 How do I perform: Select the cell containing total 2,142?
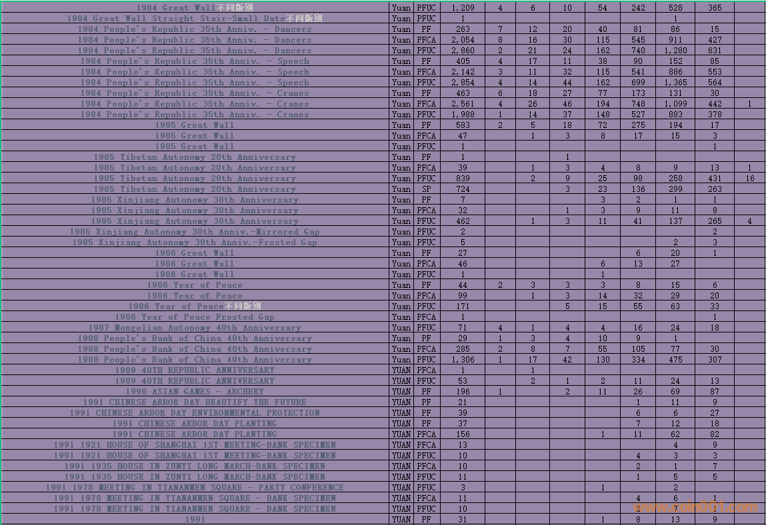pyautogui.click(x=463, y=72)
